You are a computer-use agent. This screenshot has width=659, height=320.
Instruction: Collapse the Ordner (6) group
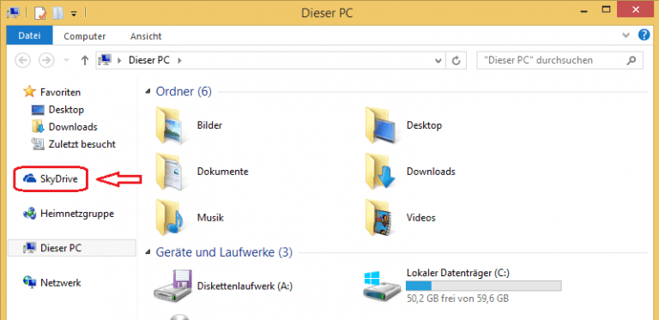tap(148, 92)
